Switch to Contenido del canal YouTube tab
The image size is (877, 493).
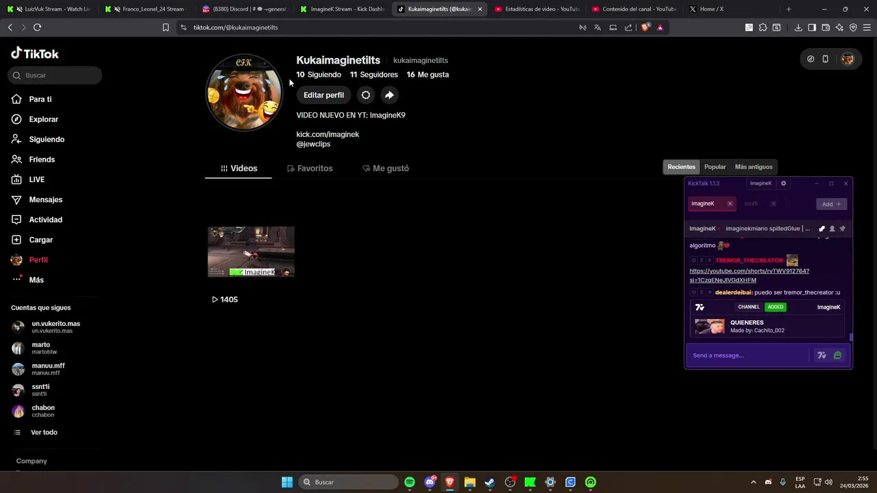[x=635, y=9]
